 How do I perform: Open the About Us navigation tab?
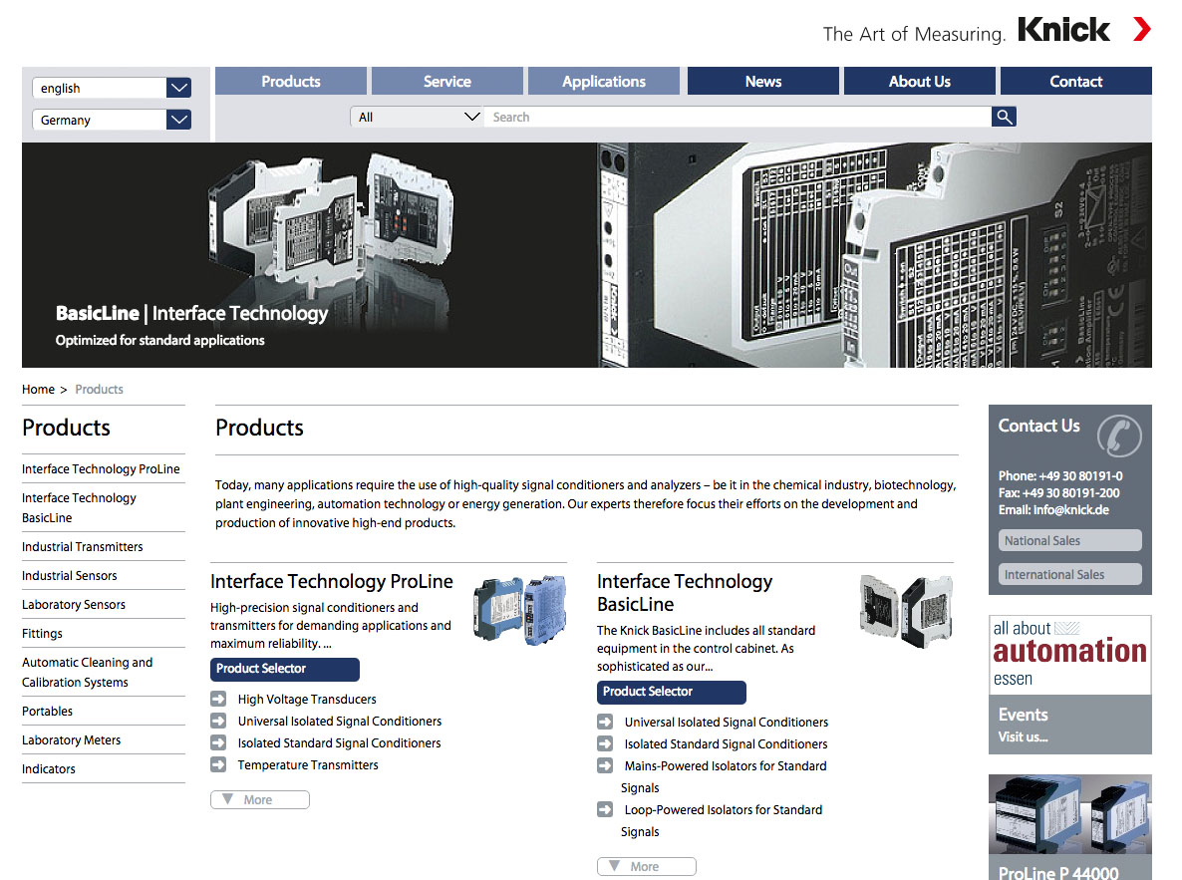point(920,82)
